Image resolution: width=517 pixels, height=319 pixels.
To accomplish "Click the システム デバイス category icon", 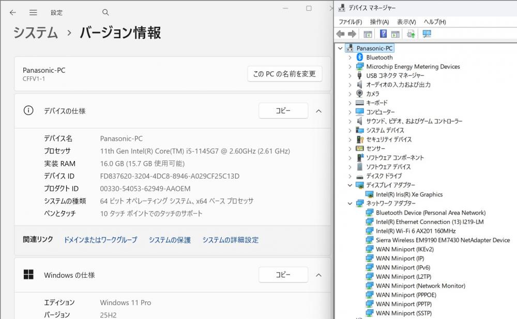I will coord(360,130).
